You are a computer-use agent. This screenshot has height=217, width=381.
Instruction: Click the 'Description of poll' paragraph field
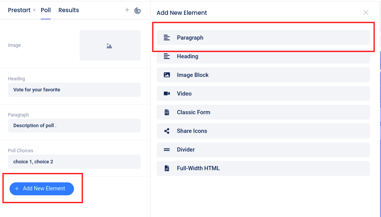(x=74, y=126)
